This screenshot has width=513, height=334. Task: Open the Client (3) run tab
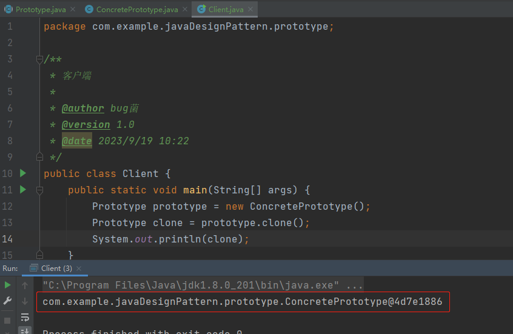tap(56, 269)
